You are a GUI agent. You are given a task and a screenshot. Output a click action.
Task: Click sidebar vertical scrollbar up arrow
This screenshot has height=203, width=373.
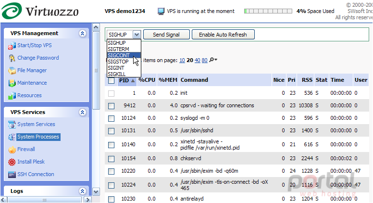pos(96,27)
